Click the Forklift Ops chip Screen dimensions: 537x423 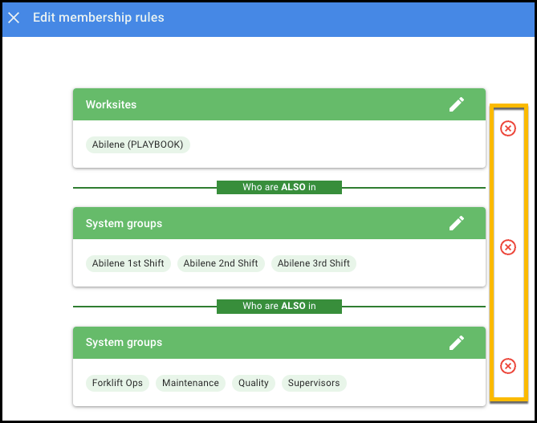pyautogui.click(x=117, y=383)
